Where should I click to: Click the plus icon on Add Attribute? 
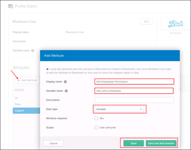[x=19, y=80]
